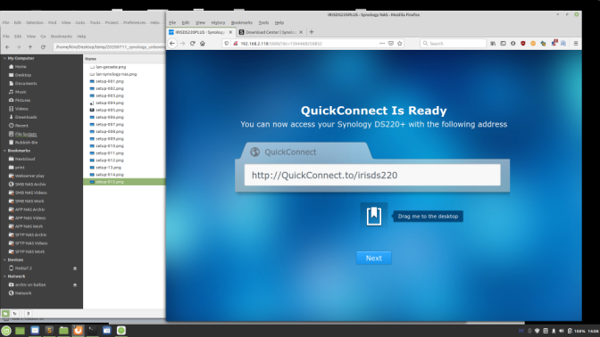The width and height of the screenshot is (600, 337).
Task: Open the Firefox hamburger menu
Action: point(576,44)
